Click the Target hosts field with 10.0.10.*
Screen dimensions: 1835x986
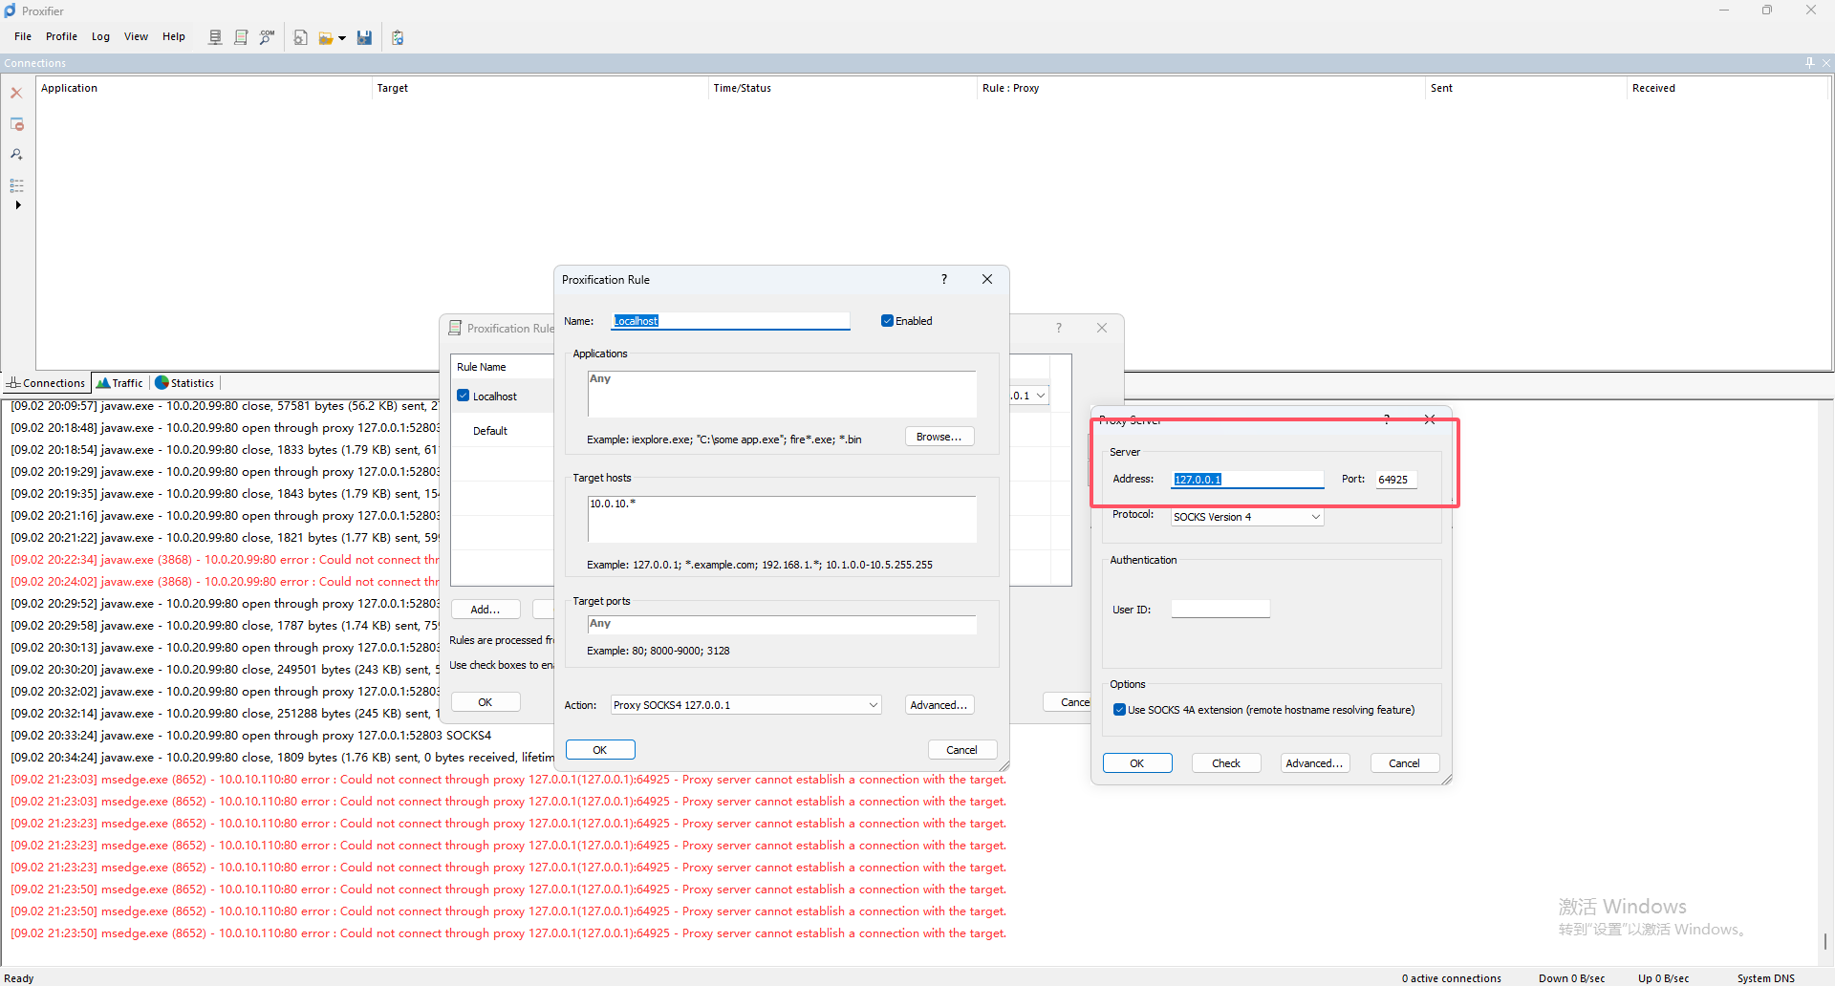pos(782,519)
